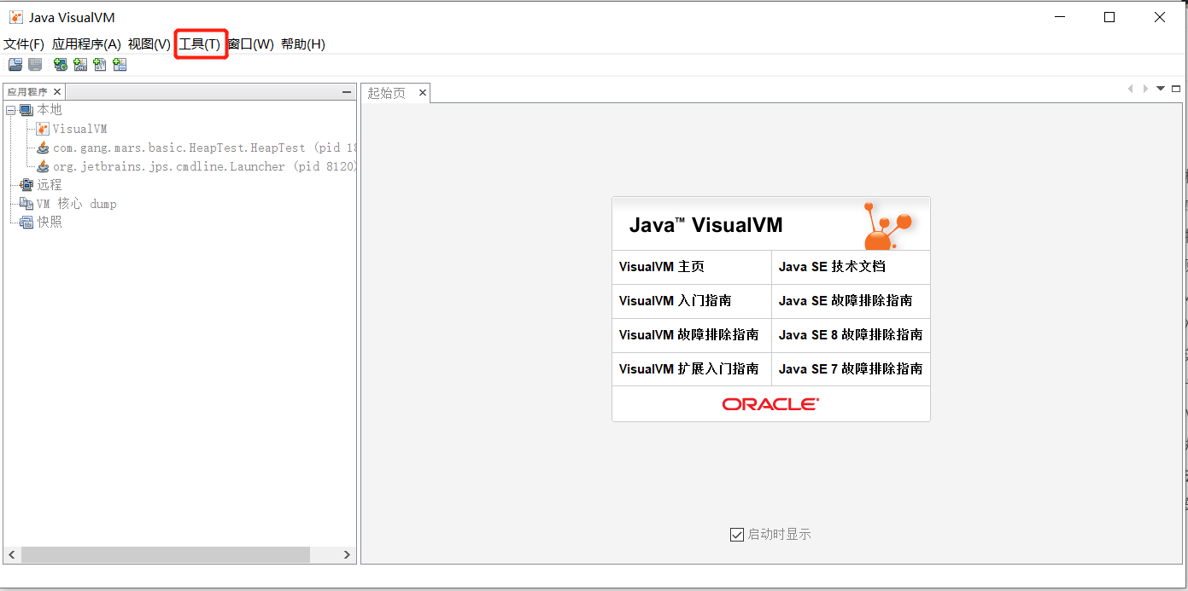The image size is (1188, 591).
Task: Select the VisualVM application entry
Action: point(79,129)
